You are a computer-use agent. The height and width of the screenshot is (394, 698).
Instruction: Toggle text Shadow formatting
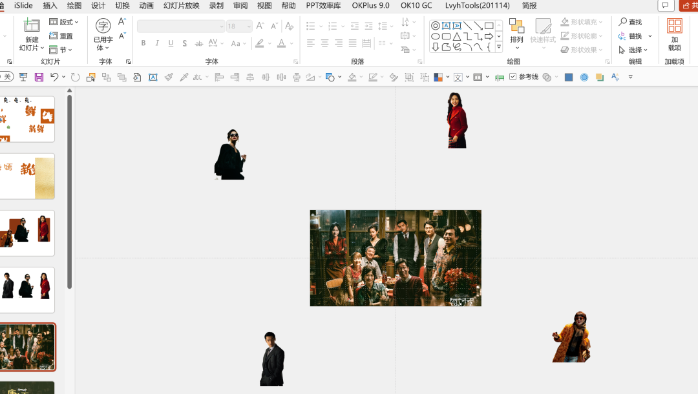point(185,43)
